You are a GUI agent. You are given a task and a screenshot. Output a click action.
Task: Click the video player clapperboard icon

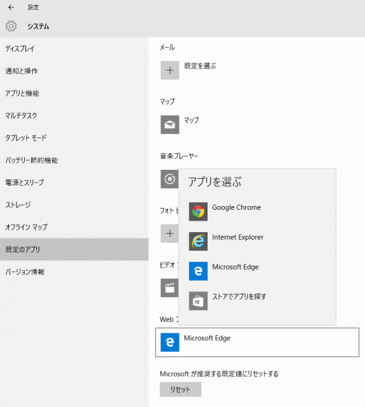coord(169,288)
